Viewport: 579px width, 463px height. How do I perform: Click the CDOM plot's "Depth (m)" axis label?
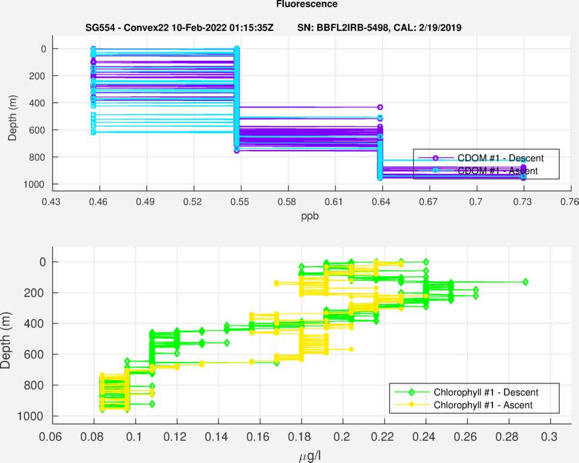(x=12, y=118)
